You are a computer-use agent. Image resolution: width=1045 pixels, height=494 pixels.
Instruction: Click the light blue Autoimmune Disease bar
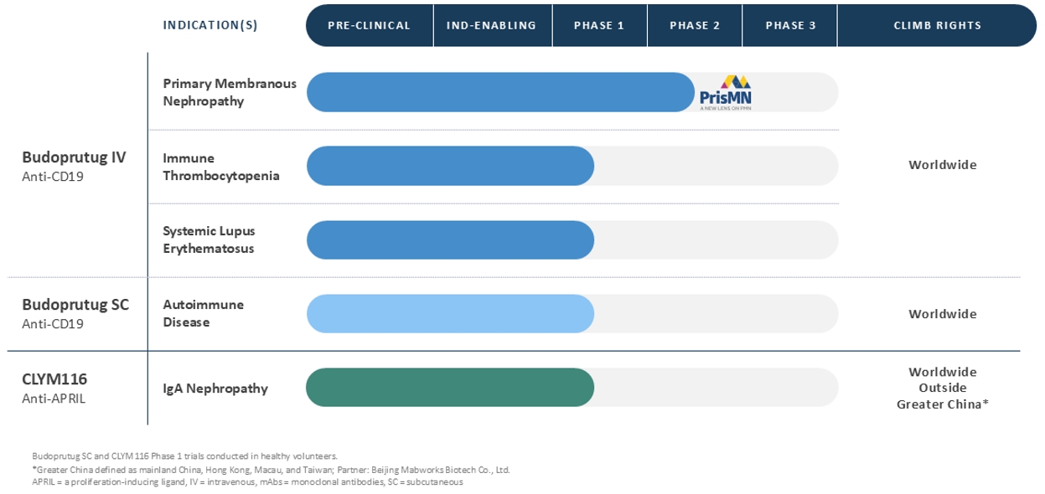point(450,314)
